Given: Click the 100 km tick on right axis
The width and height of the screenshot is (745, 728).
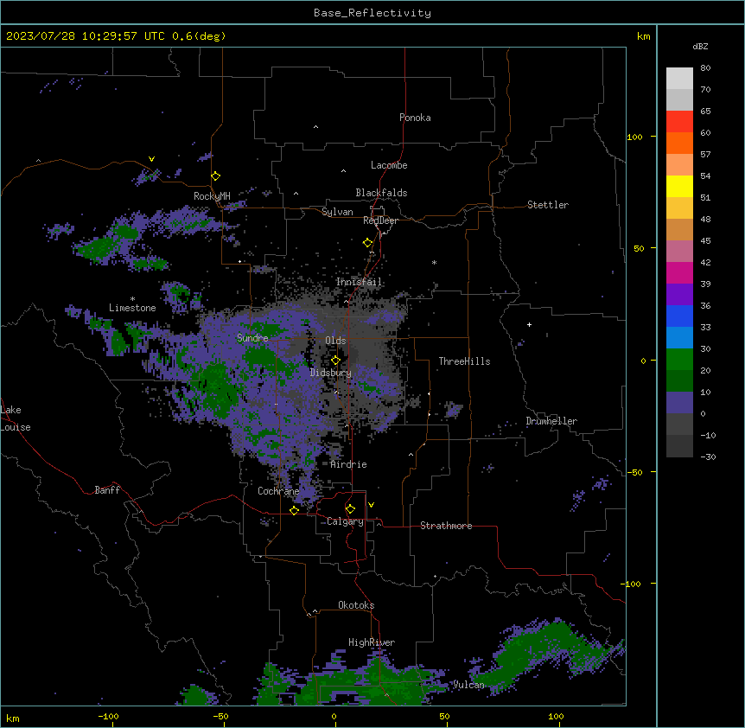Looking at the screenshot, I should (634, 137).
